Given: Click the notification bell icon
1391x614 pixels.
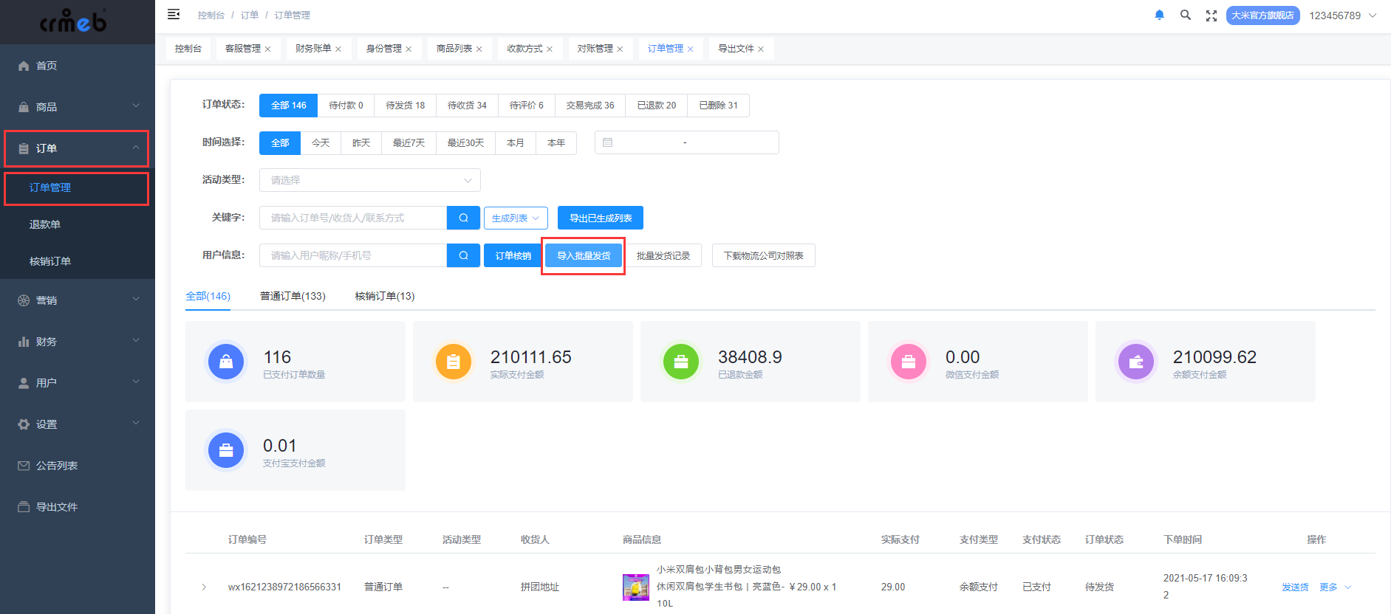Looking at the screenshot, I should click(1159, 15).
